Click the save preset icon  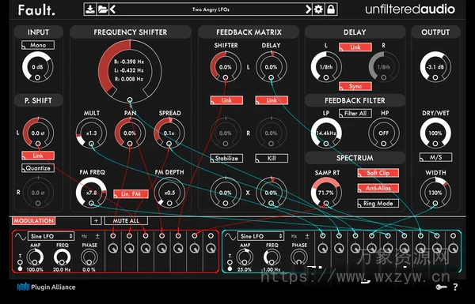(x=90, y=9)
